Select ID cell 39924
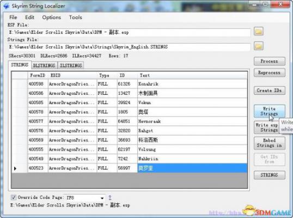The width and height of the screenshot is (293, 218). [127, 102]
